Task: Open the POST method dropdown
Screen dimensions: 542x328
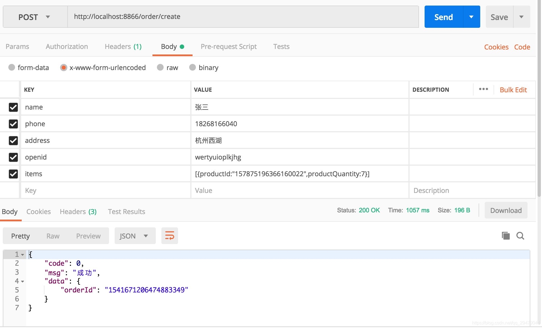Action: coord(35,17)
